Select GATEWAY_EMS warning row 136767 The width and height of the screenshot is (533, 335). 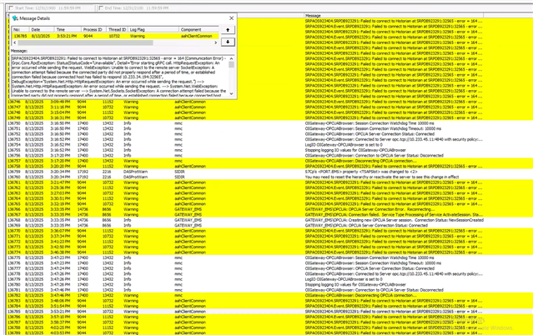(269, 215)
